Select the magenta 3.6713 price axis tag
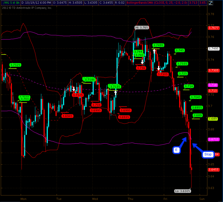This screenshot has height=202, width=223. 213,139
